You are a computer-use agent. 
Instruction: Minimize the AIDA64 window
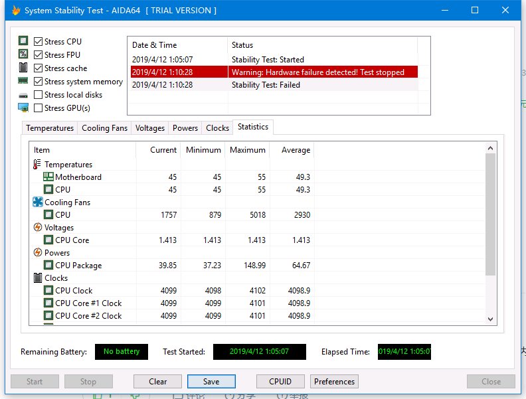(x=445, y=10)
